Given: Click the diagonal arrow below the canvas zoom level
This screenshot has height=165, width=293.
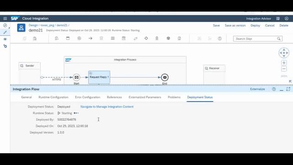Looking at the screenshot, I should pyautogui.click(x=290, y=82).
